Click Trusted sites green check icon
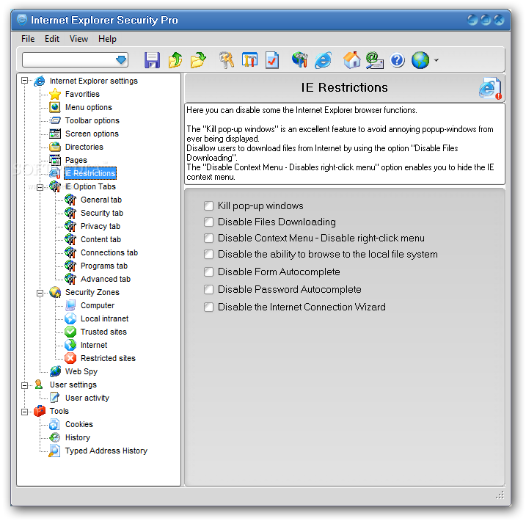526x521 pixels. tap(70, 332)
